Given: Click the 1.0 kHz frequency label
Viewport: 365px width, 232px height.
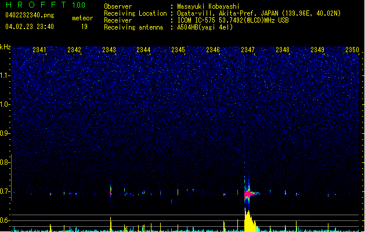Looking at the screenshot, I should pyautogui.click(x=5, y=104).
